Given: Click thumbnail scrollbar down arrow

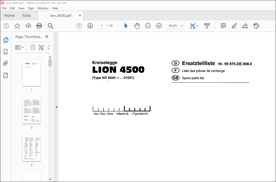Looking at the screenshot, I should pyautogui.click(x=50, y=179).
